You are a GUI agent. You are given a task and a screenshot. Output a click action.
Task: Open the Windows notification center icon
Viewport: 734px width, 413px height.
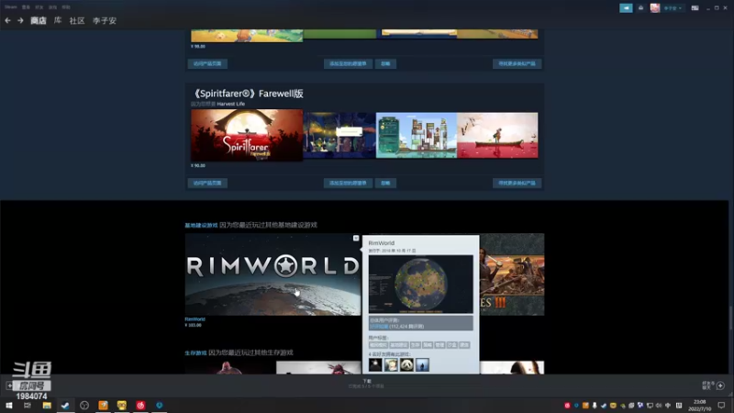coord(721,406)
